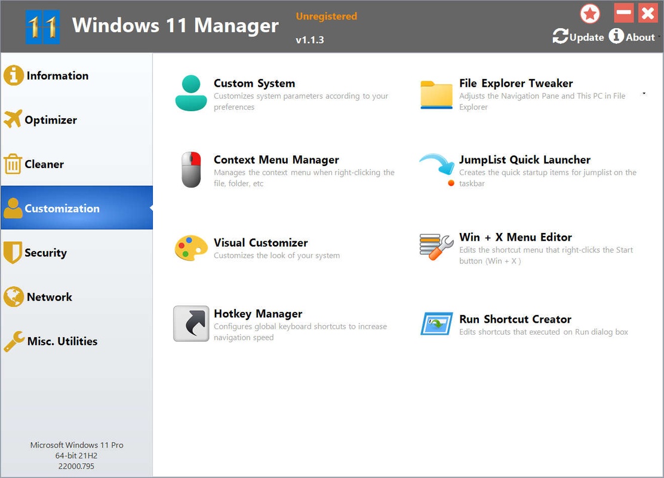Image resolution: width=664 pixels, height=478 pixels.
Task: Open Run Shortcut Creator title link
Action: click(x=515, y=319)
